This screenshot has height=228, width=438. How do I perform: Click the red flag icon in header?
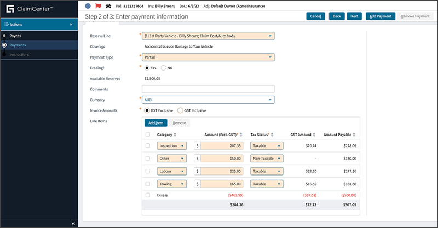pyautogui.click(x=99, y=5)
